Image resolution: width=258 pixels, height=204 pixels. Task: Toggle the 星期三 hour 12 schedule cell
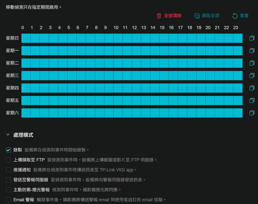(x=136, y=75)
